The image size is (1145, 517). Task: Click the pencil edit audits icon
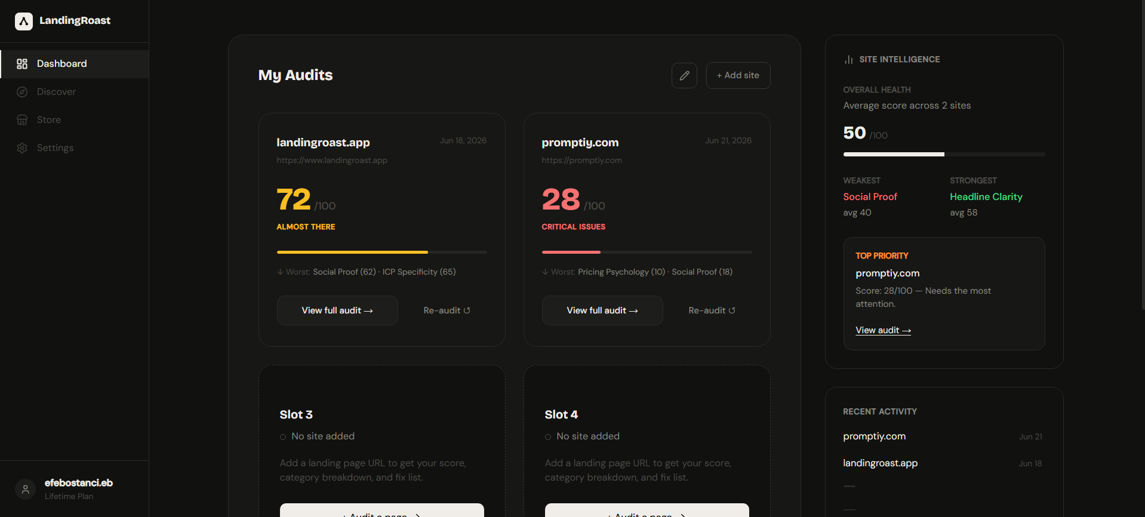(684, 76)
